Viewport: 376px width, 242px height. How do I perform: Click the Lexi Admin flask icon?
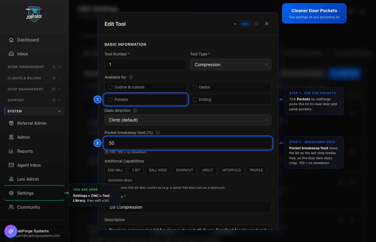click(x=11, y=179)
